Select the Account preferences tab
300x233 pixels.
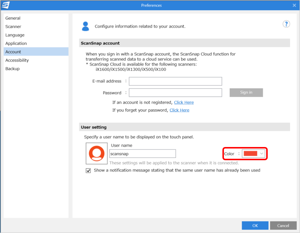click(36, 52)
